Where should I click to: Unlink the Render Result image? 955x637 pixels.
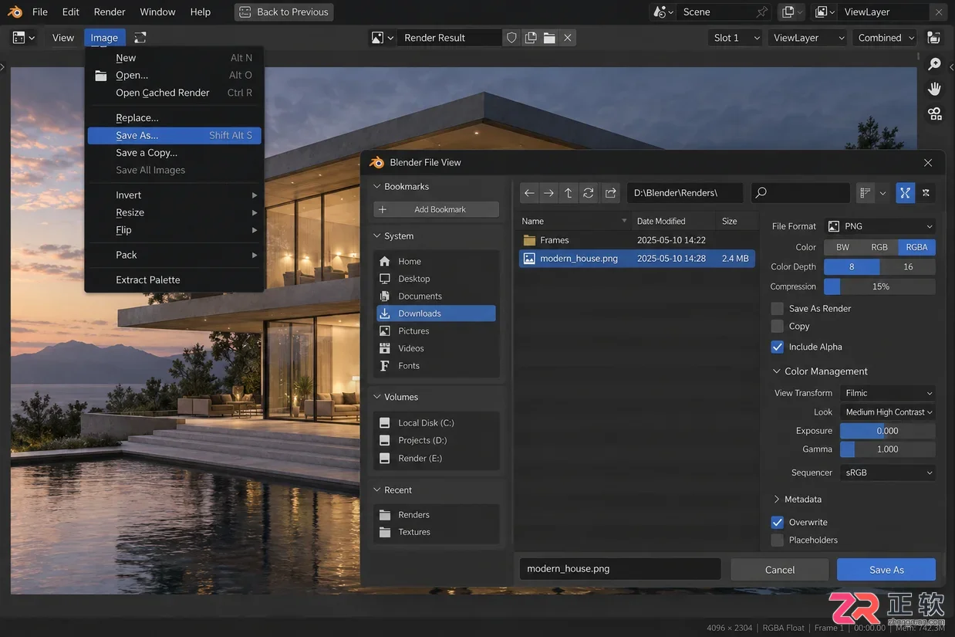[568, 38]
